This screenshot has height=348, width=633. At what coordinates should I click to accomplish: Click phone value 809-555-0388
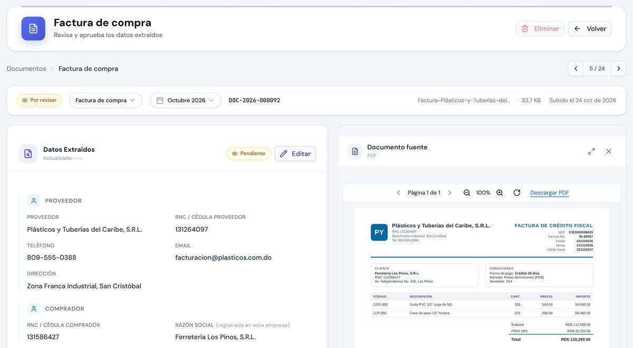[x=52, y=258]
